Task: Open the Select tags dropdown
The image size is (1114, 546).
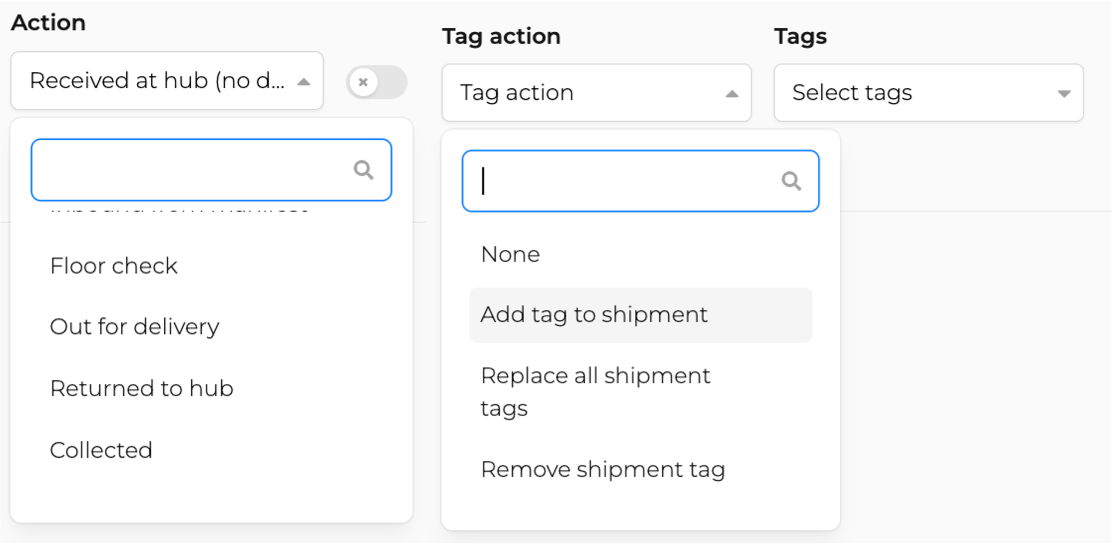Action: 928,93
